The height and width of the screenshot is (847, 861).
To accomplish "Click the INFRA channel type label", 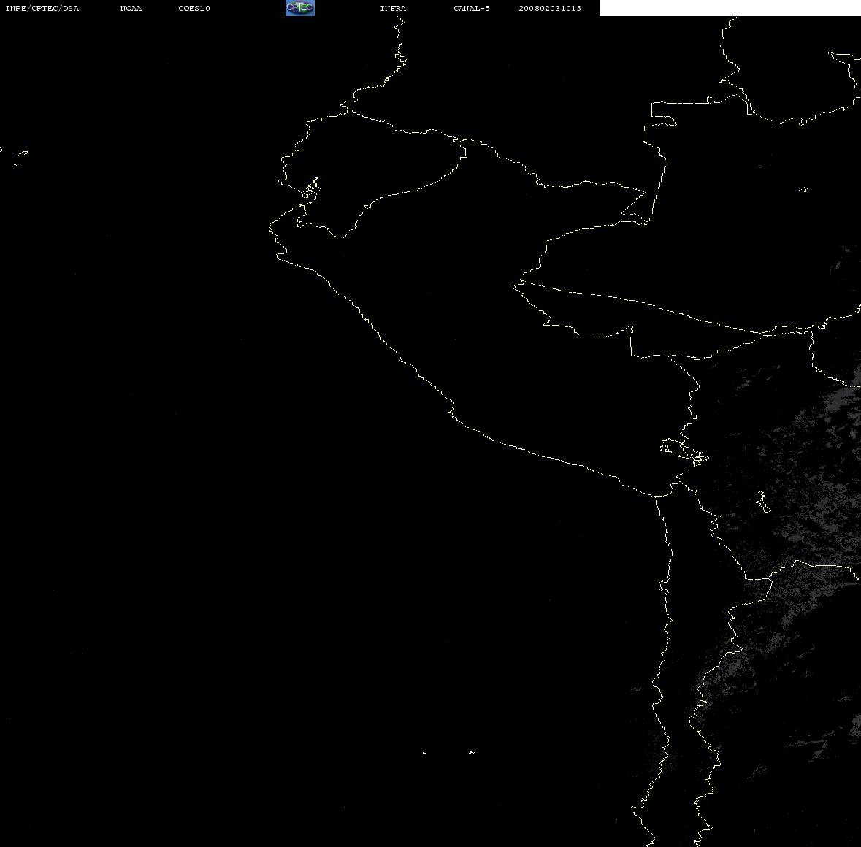I will (x=393, y=8).
